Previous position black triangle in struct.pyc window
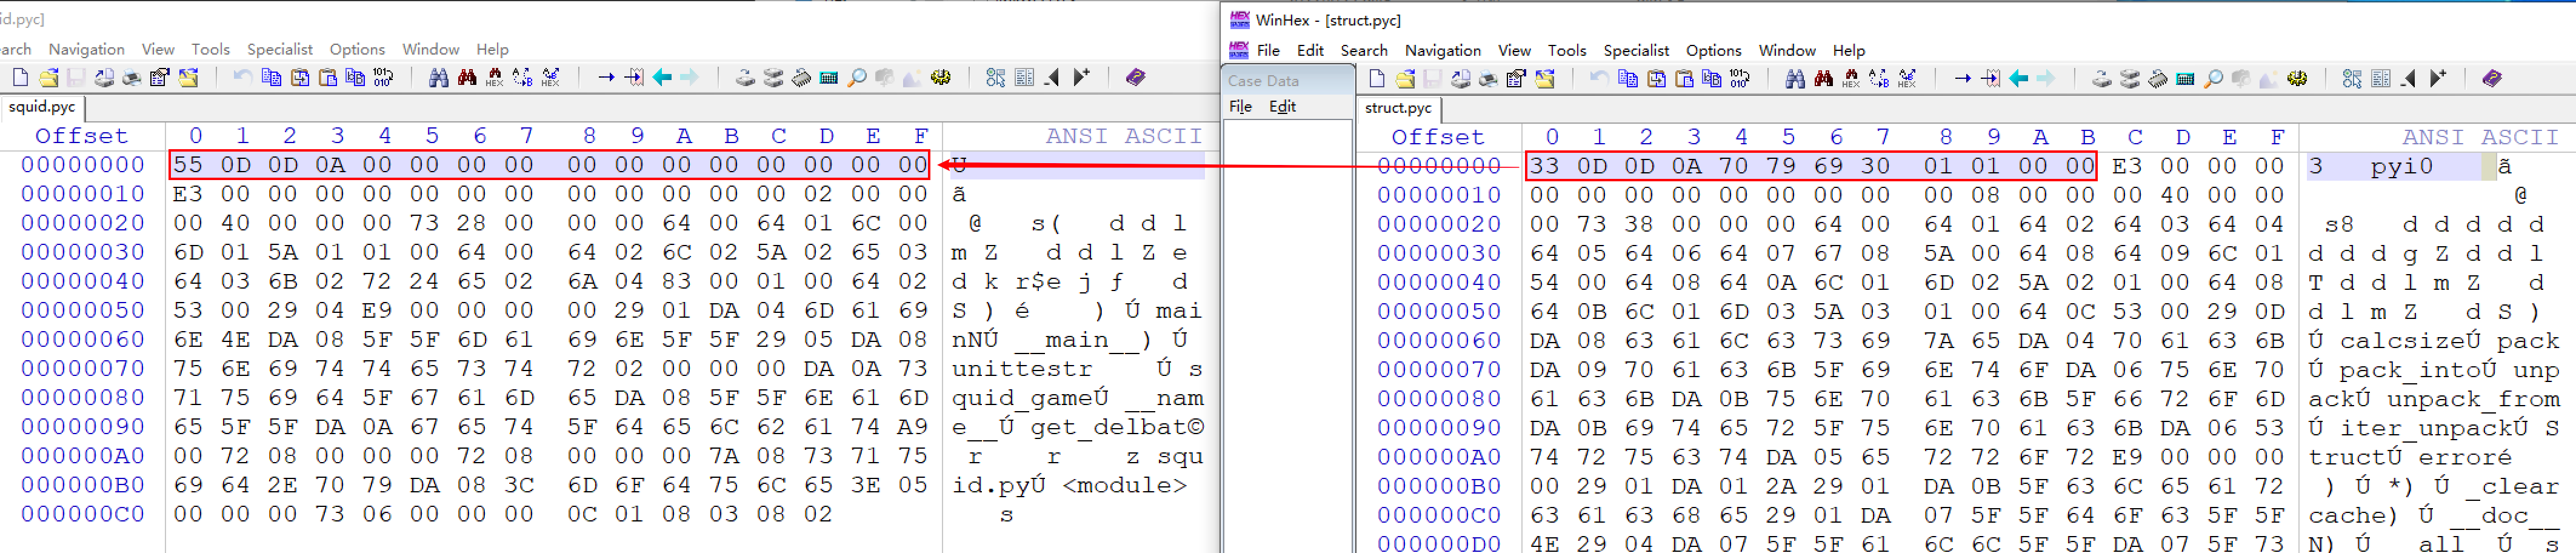 pos(2409,78)
